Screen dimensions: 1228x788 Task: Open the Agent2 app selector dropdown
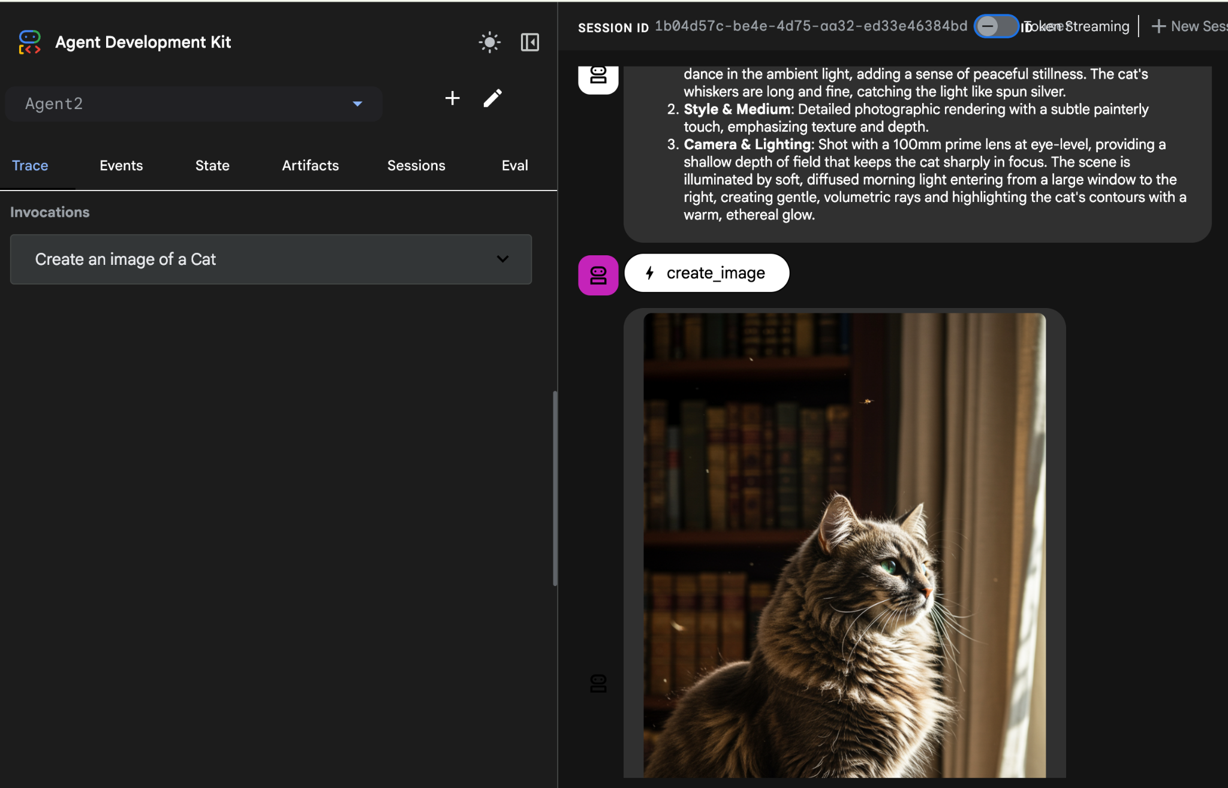tap(193, 104)
